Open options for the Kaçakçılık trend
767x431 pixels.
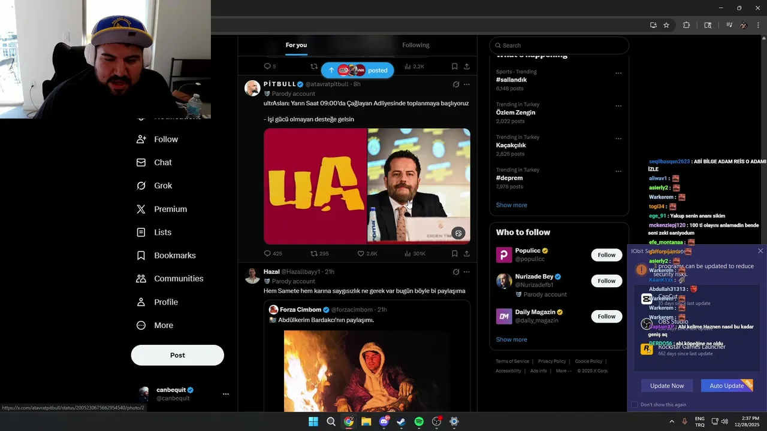tap(618, 139)
